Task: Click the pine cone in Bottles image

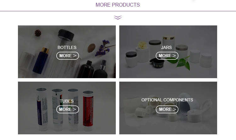Action: tap(38, 33)
